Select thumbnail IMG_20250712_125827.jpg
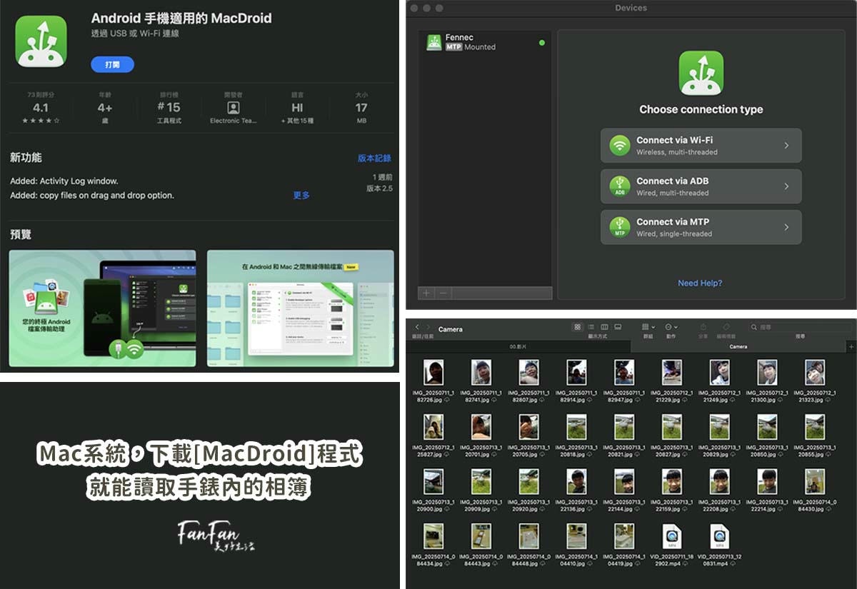 point(433,427)
